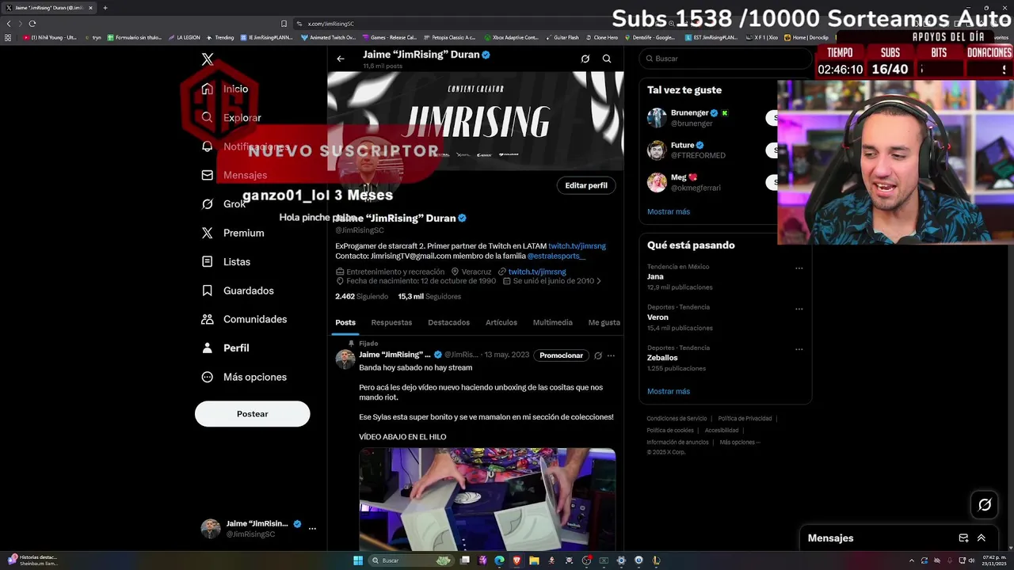Open Guitar Flash bookmark in bookmarks bar
The image size is (1014, 570).
click(562, 37)
